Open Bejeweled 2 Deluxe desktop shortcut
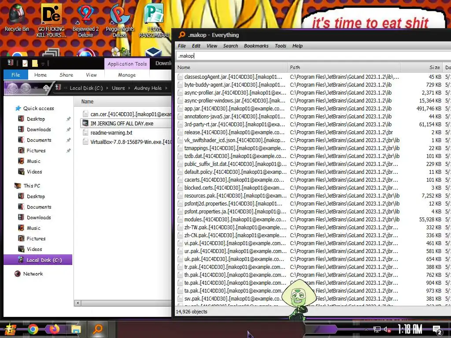The height and width of the screenshot is (338, 451). coord(85,21)
